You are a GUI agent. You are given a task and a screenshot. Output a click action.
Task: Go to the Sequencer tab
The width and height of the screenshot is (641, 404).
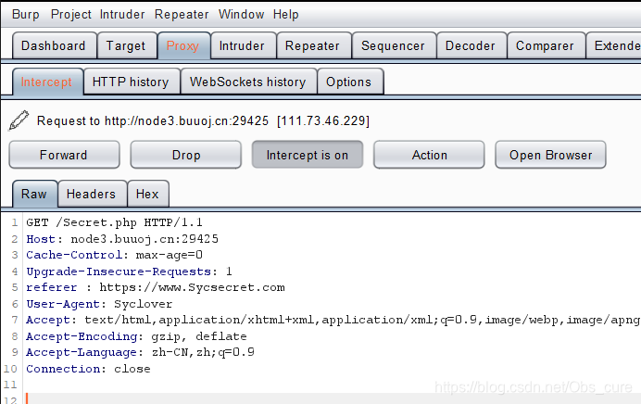(393, 45)
